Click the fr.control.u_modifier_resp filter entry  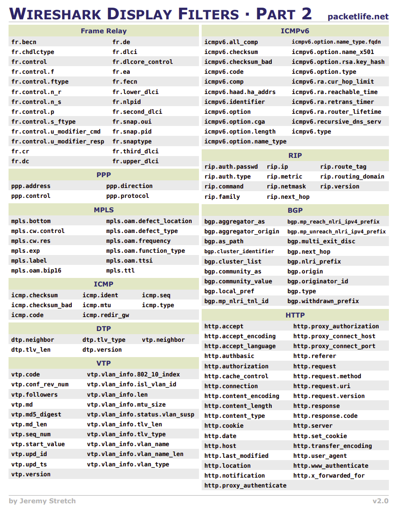click(x=58, y=142)
